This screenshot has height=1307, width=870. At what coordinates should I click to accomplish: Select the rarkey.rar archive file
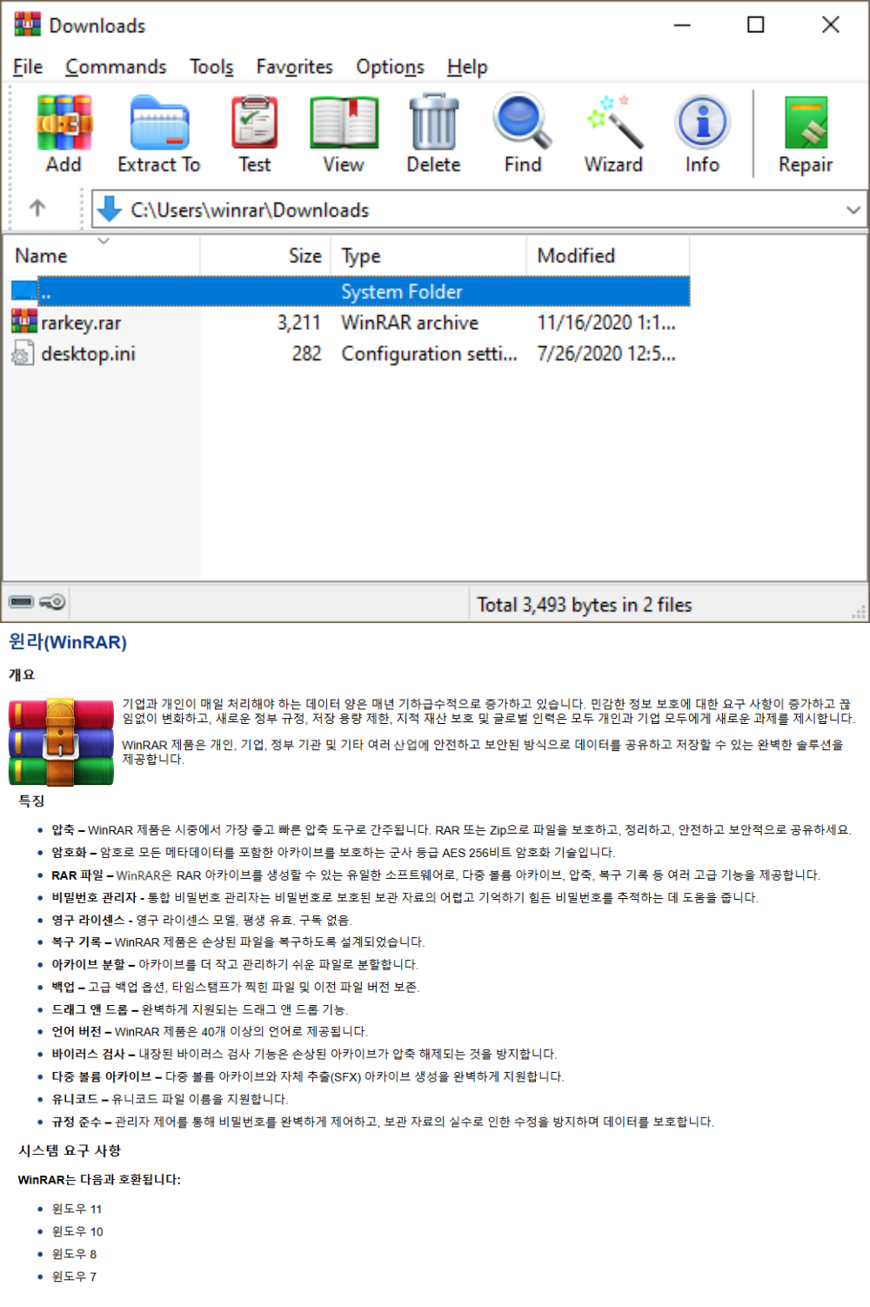click(x=81, y=323)
